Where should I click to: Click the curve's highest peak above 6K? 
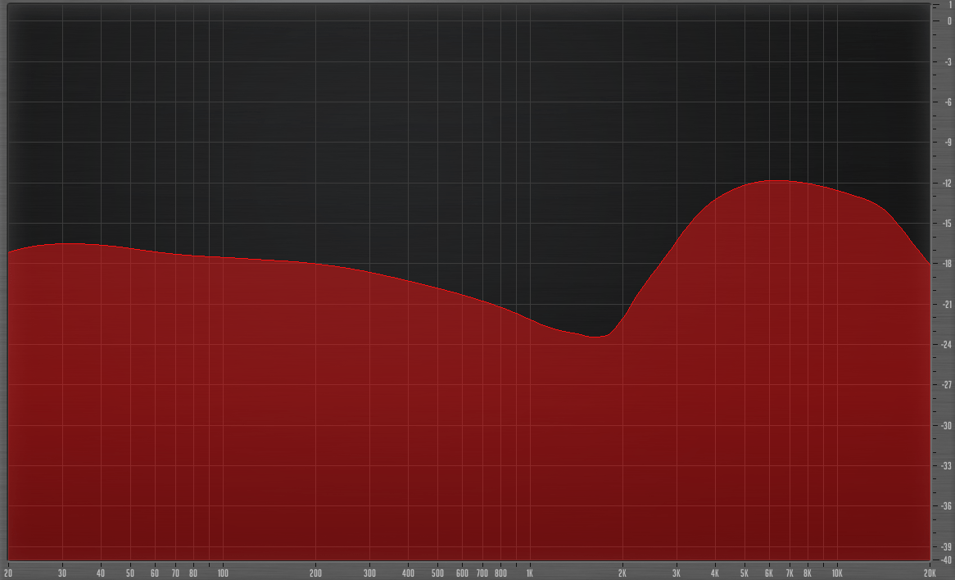coord(776,180)
